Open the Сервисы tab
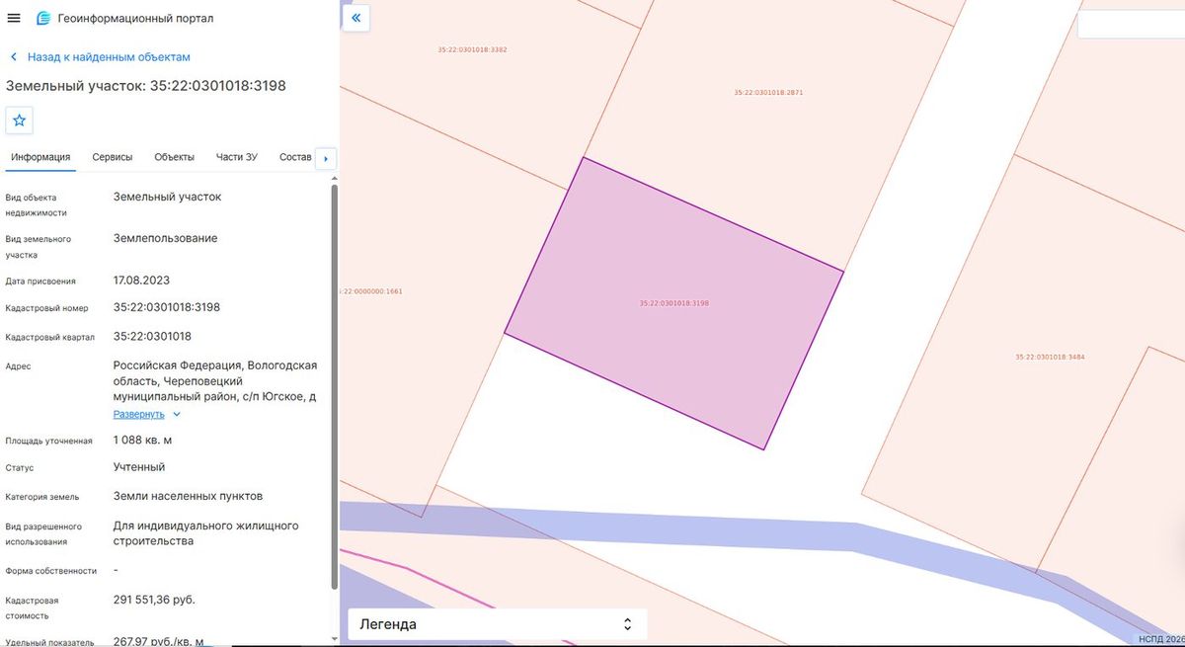The image size is (1185, 647). coord(113,157)
